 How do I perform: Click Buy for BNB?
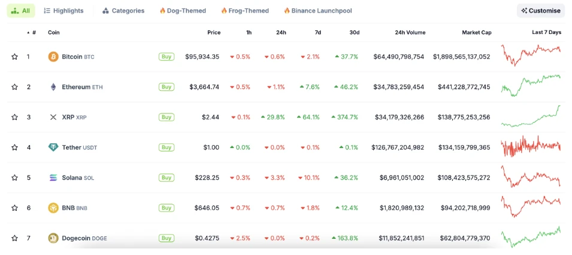(167, 208)
